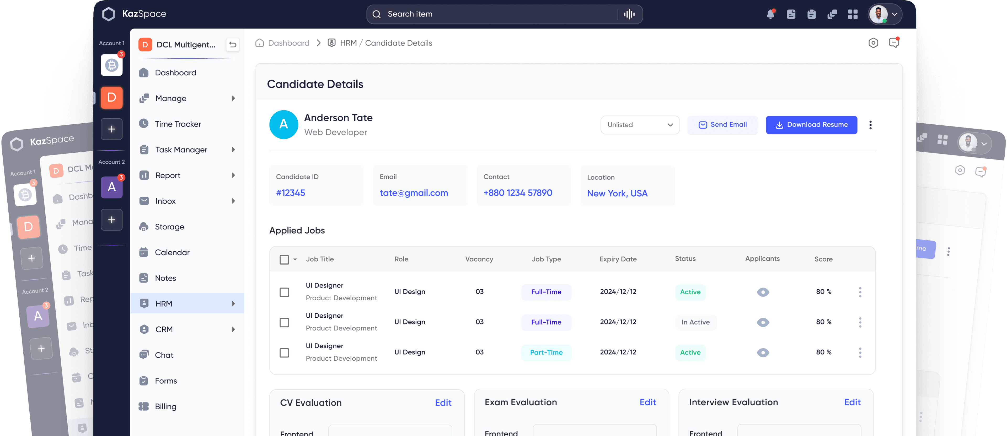Click the Part-Time job type badge
Screen dimensions: 1007x436
(546, 352)
